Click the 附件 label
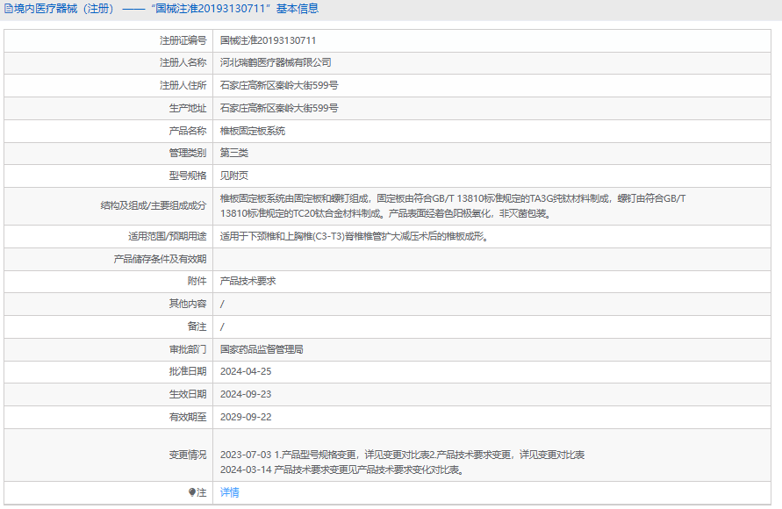 pos(197,281)
